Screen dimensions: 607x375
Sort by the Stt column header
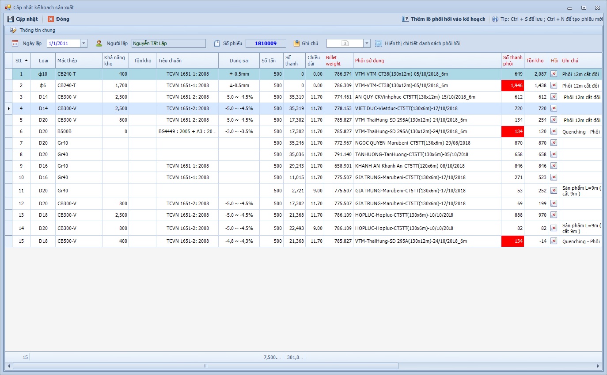pyautogui.click(x=21, y=61)
